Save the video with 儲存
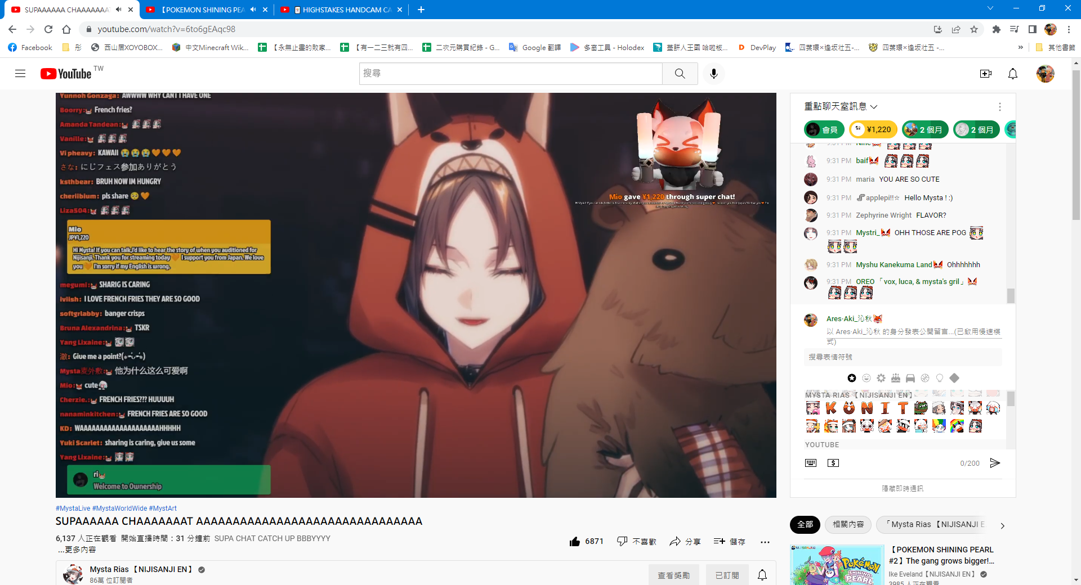This screenshot has height=585, width=1081. coord(729,541)
